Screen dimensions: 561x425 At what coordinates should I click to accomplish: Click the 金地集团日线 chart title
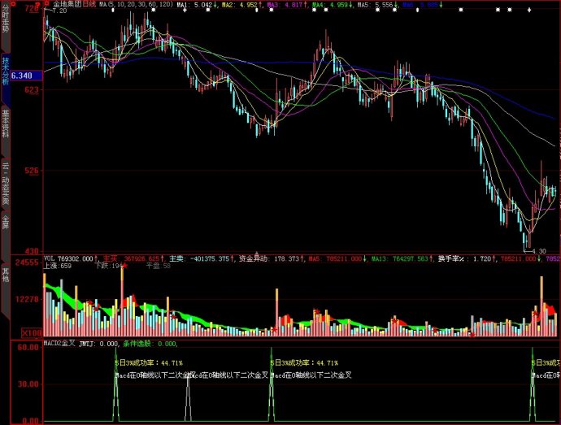(75, 4)
